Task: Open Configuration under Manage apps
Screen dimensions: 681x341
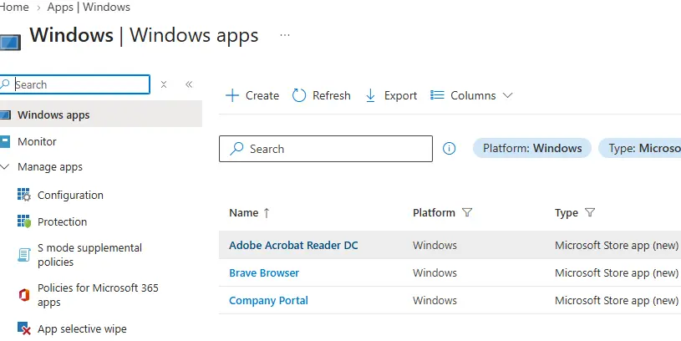Action: pyautogui.click(x=70, y=196)
